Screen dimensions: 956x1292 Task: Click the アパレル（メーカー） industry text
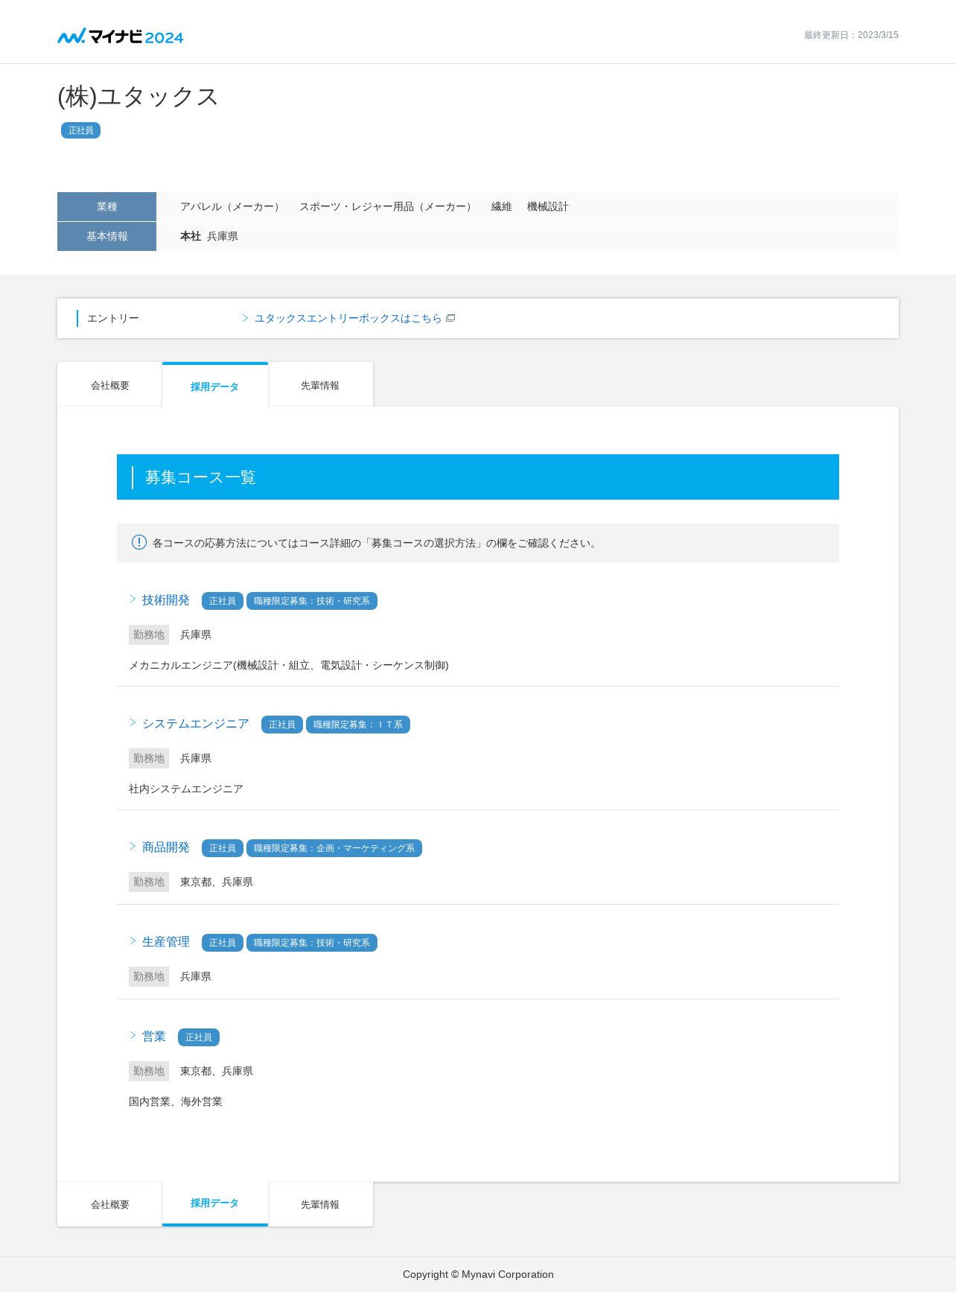(x=232, y=206)
